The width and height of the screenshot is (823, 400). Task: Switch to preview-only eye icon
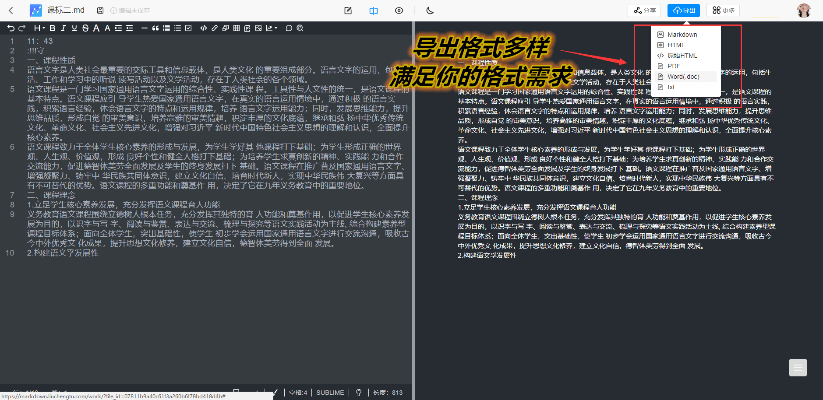tap(399, 11)
